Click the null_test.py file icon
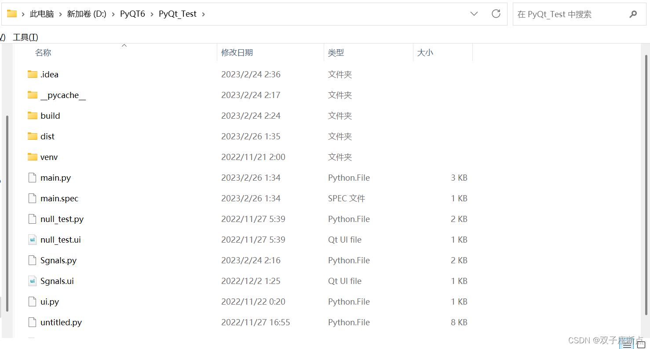 32,219
